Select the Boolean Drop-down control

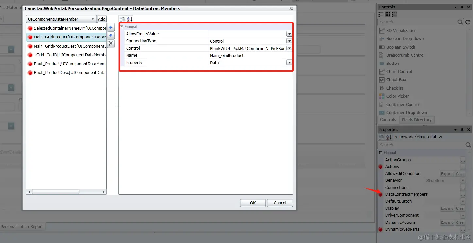coord(405,39)
